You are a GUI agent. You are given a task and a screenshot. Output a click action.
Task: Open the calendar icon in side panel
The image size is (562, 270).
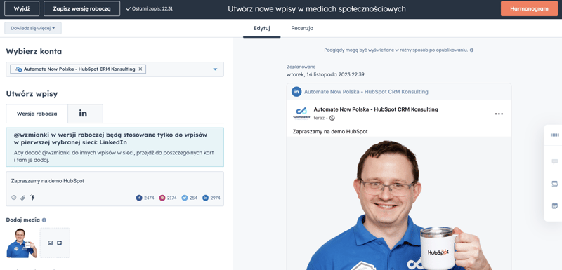[554, 205]
